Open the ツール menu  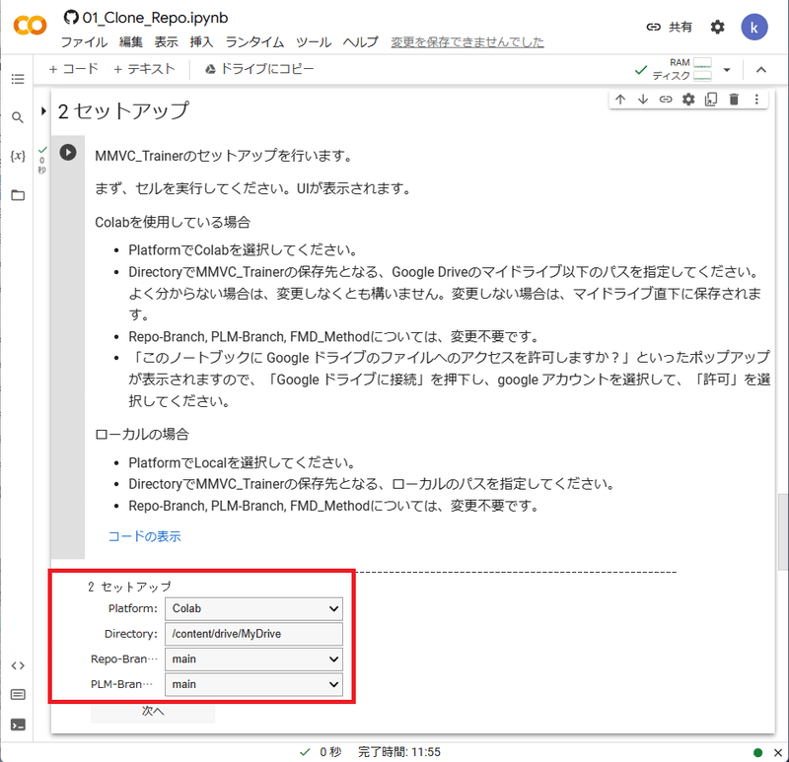(314, 42)
